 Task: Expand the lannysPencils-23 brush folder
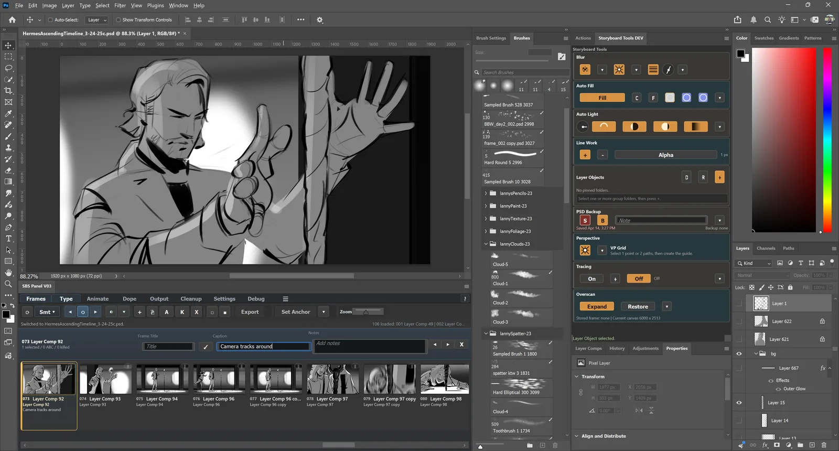(486, 194)
